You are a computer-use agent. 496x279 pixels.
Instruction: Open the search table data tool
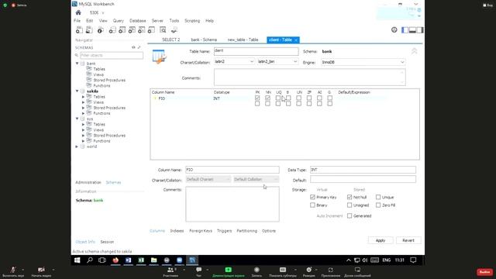[x=163, y=30]
